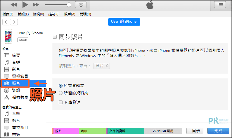Viewport: 232px width, 138px height.
Task: Click the 在我的裝置上 section header
Action: click(12, 107)
